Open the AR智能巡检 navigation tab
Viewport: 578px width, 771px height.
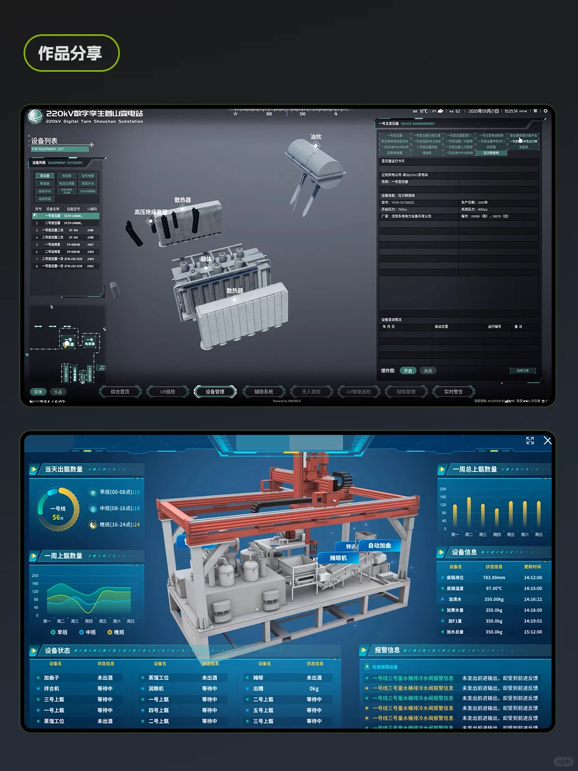[359, 392]
